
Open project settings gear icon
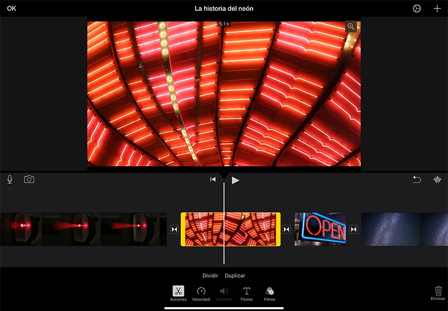click(x=417, y=9)
